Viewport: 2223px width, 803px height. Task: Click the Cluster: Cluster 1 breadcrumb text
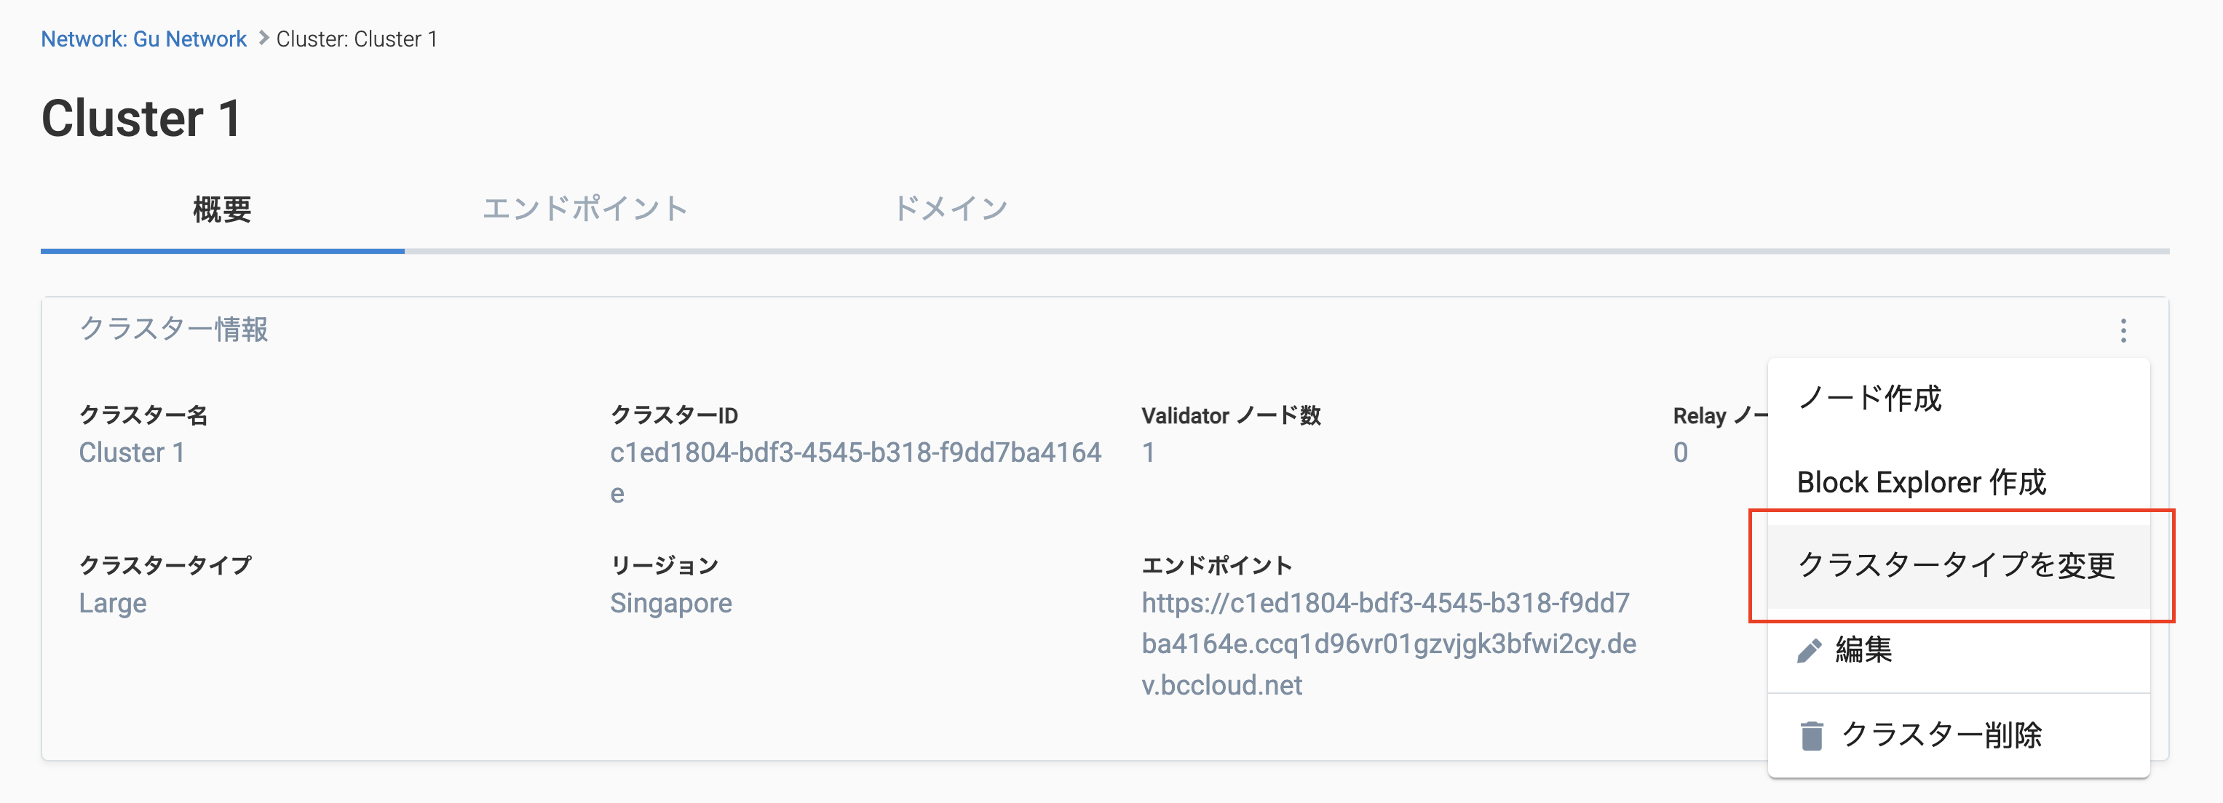tap(357, 39)
